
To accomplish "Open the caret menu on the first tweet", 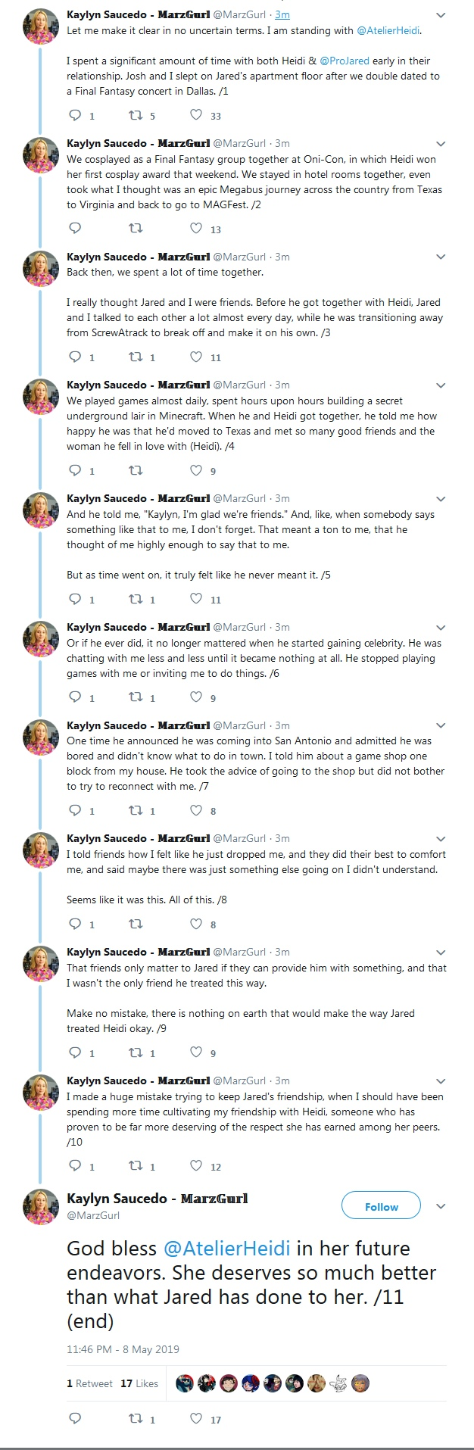I will tap(441, 15).
